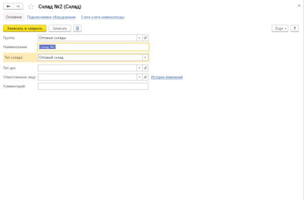The width and height of the screenshot is (304, 200).
Task: Go back with the left arrow button
Action: pyautogui.click(x=8, y=7)
